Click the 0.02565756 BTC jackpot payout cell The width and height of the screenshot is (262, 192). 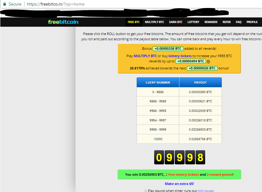(x=200, y=139)
